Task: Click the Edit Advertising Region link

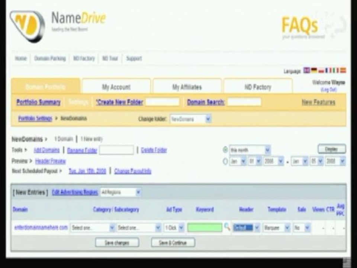Action: pyautogui.click(x=75, y=192)
